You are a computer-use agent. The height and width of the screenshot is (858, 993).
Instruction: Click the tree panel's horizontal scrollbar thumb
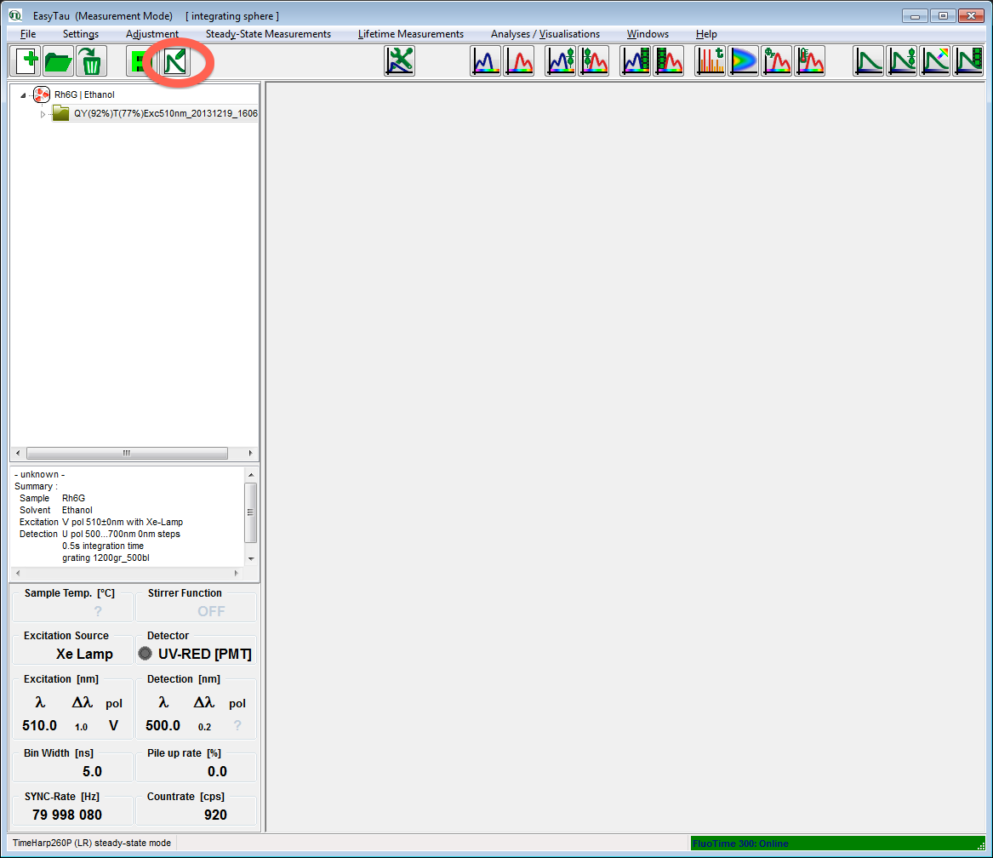(126, 454)
